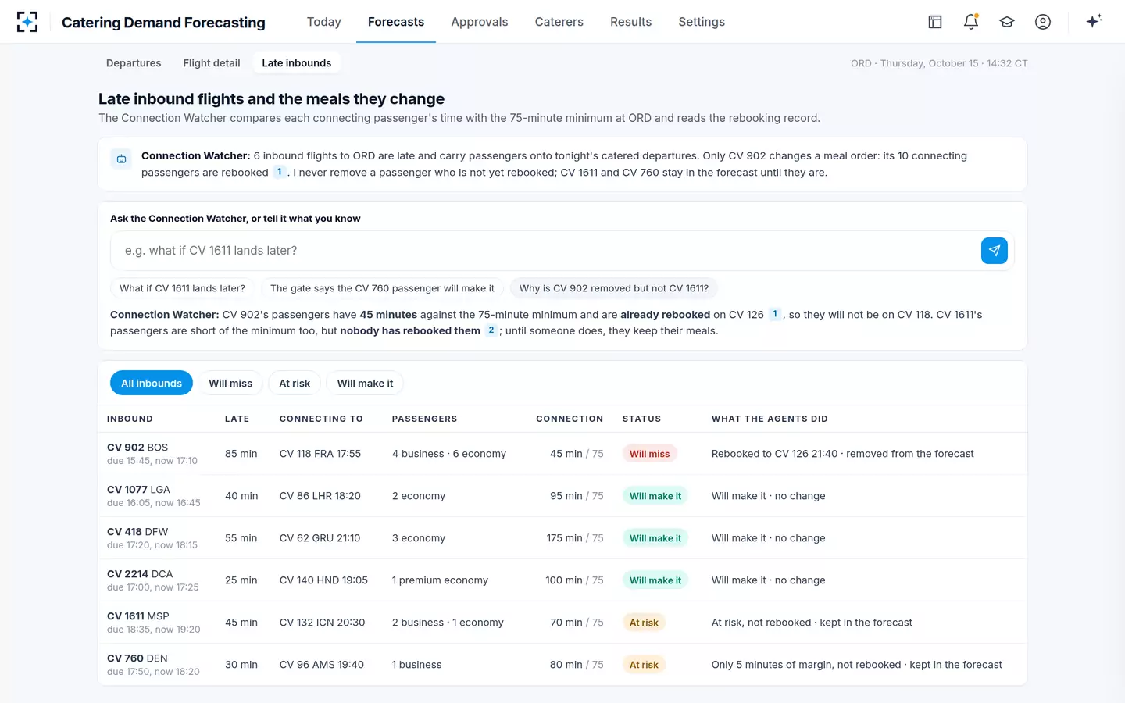Click 'The gate says the CV 760 passenger will make it' suggestion
This screenshot has height=703, width=1125.
382,288
